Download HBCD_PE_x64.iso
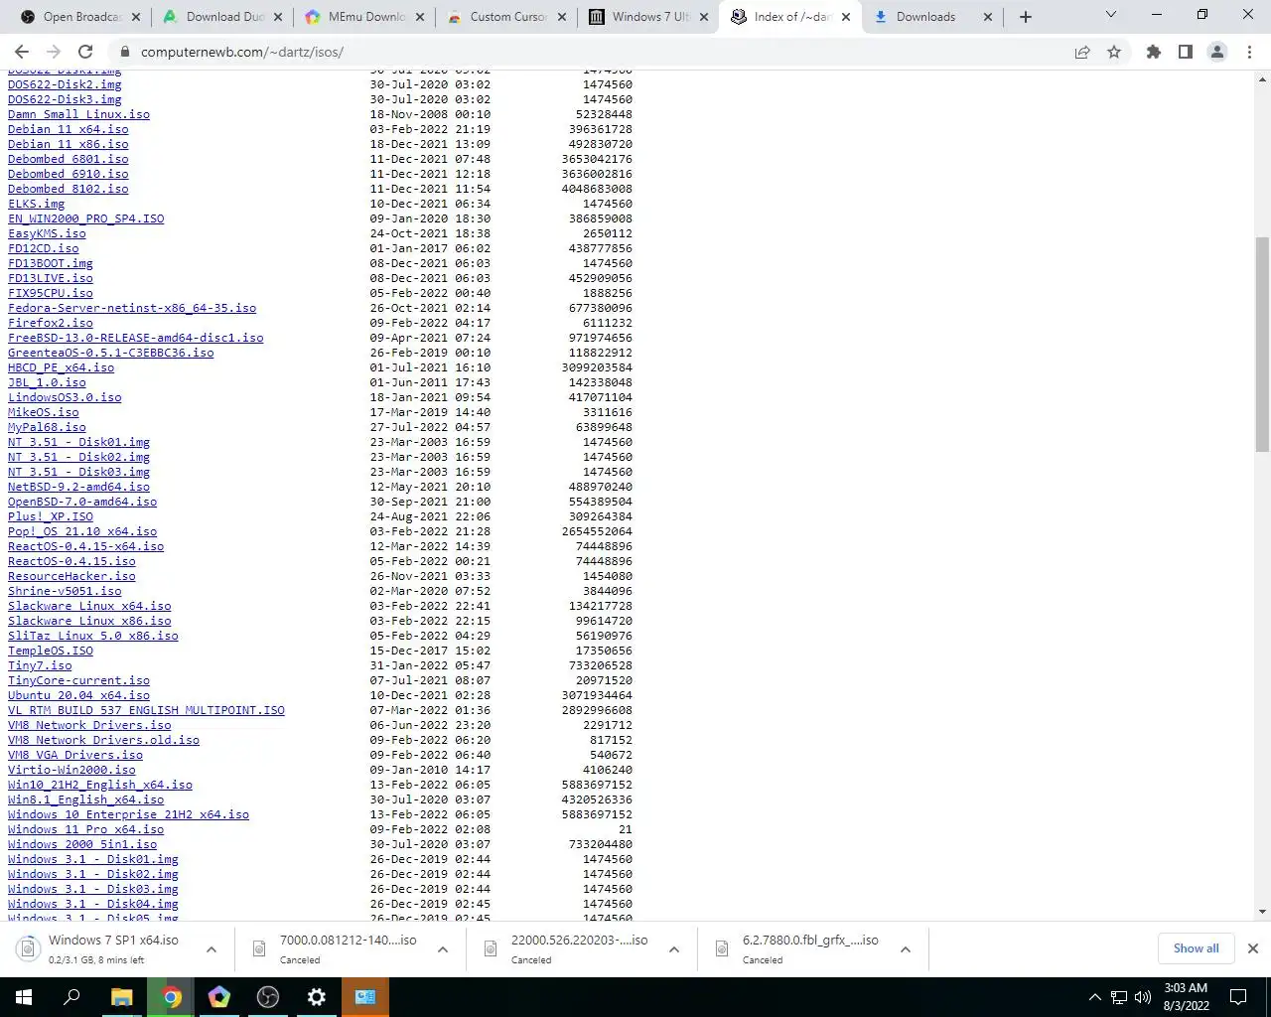The width and height of the screenshot is (1271, 1017). pyautogui.click(x=61, y=367)
